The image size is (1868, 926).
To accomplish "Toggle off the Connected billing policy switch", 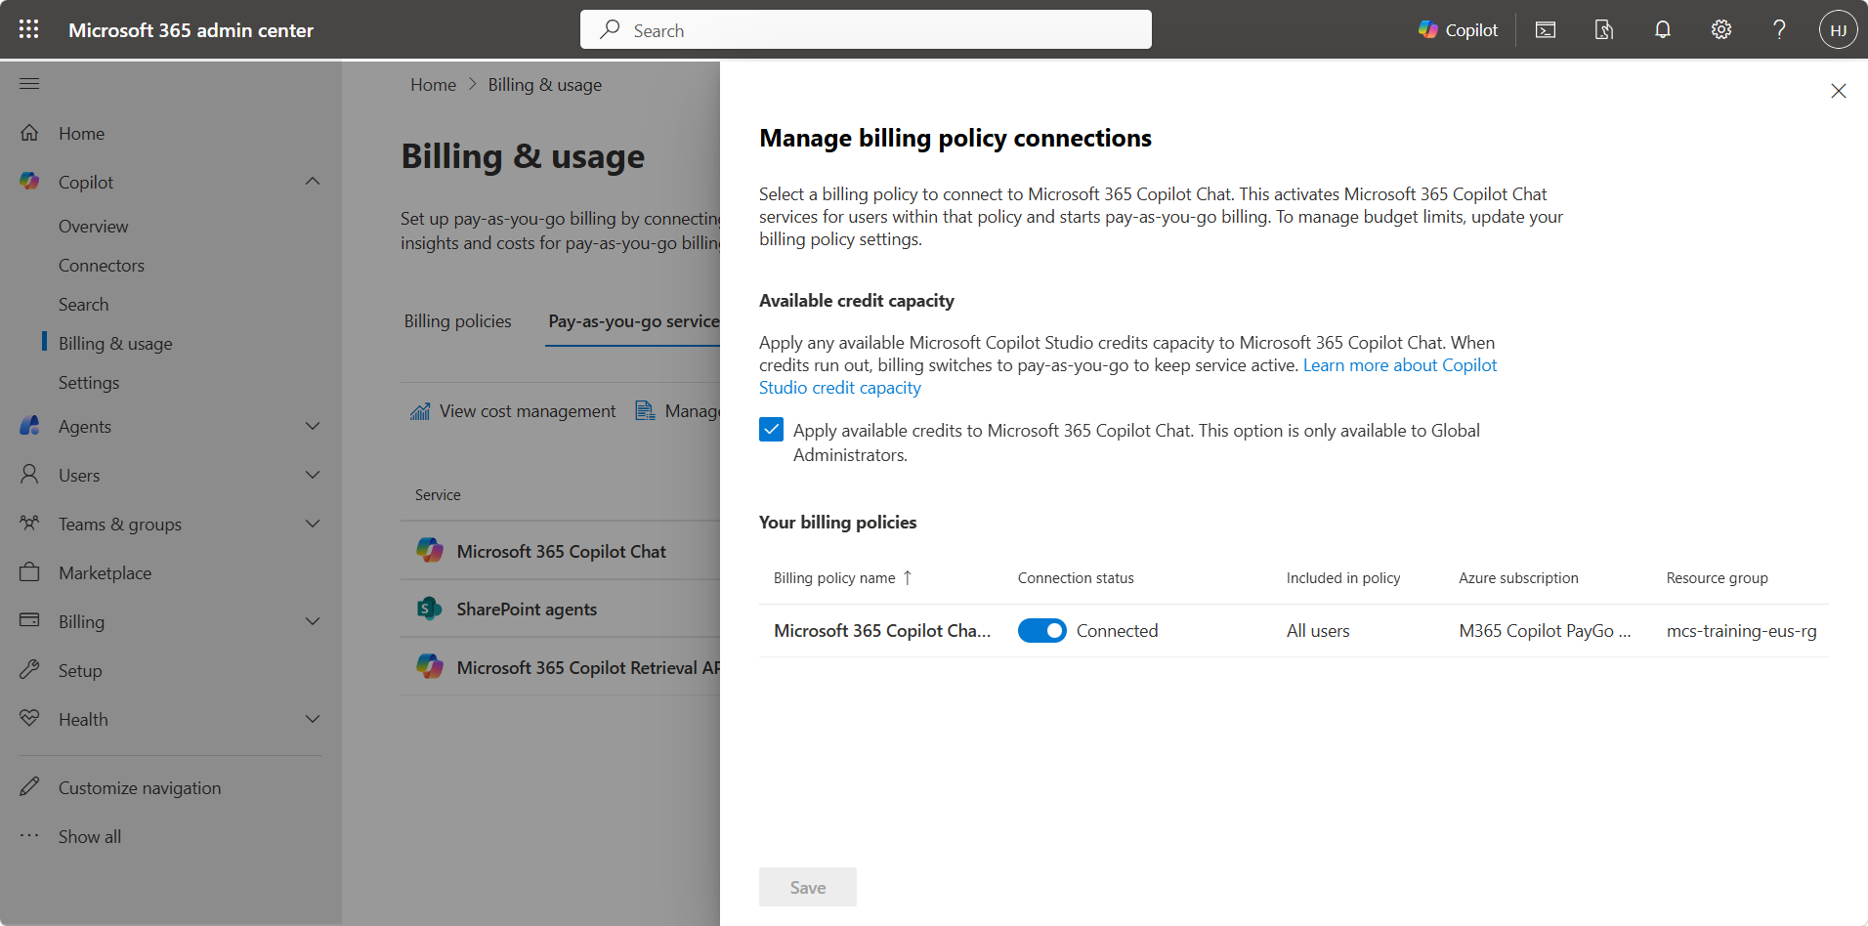I will point(1041,631).
